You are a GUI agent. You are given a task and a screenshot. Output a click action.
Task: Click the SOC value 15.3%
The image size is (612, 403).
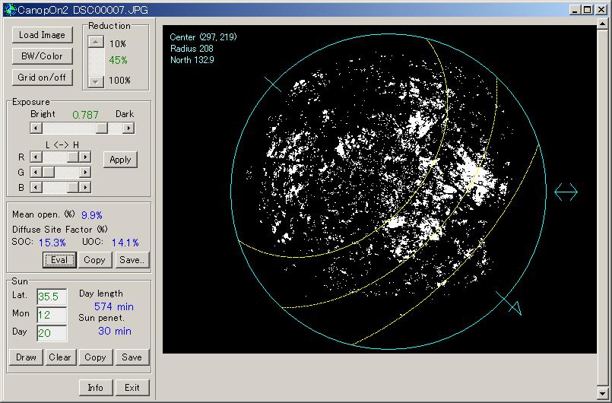(x=52, y=243)
